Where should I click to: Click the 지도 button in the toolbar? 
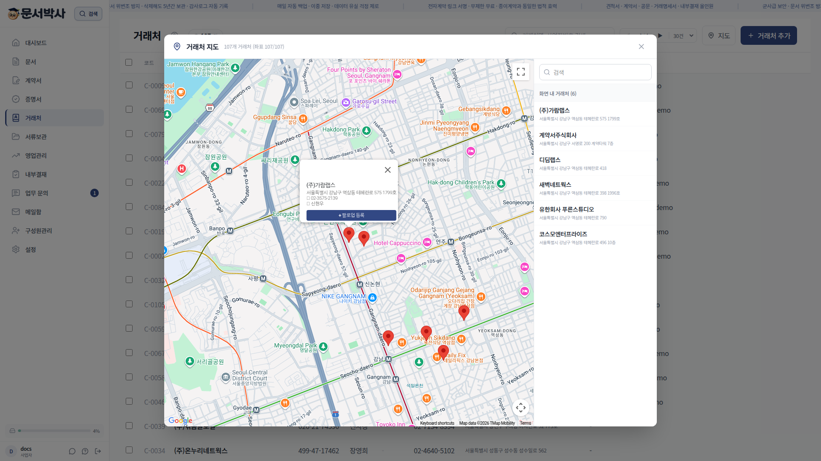tap(719, 35)
